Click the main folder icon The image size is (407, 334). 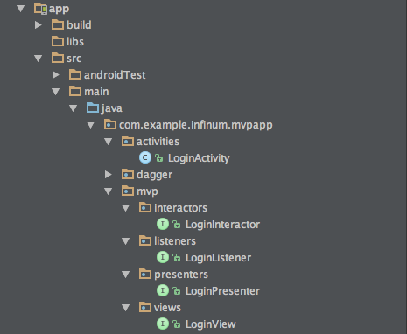click(75, 91)
